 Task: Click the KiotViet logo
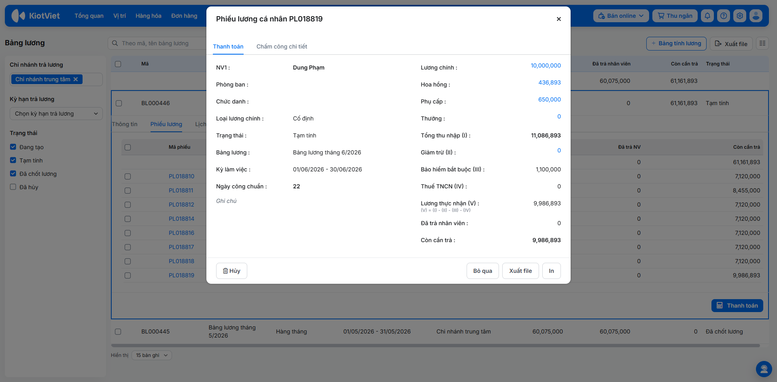pos(36,16)
